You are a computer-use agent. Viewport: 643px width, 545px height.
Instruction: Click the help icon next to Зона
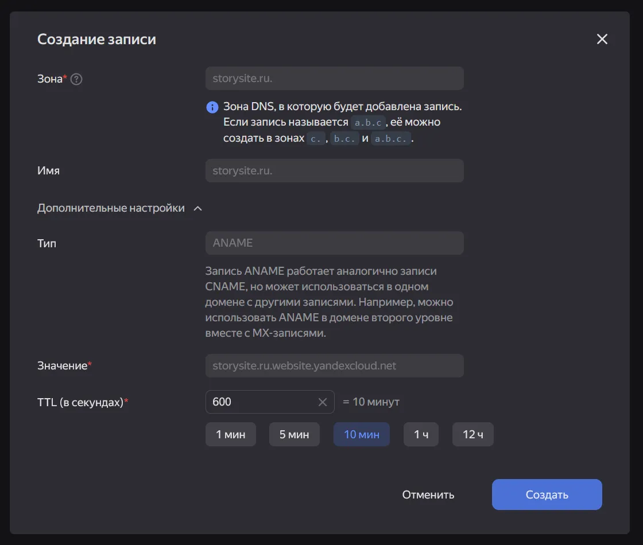coord(76,79)
